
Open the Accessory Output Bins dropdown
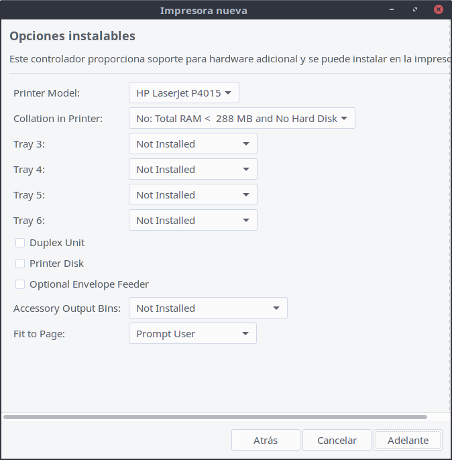(x=208, y=308)
